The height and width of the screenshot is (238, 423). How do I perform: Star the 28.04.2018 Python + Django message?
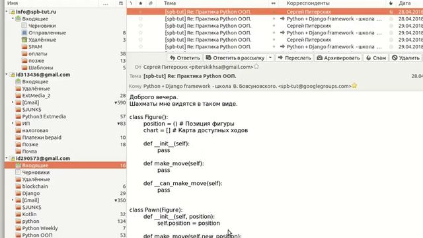(141, 19)
